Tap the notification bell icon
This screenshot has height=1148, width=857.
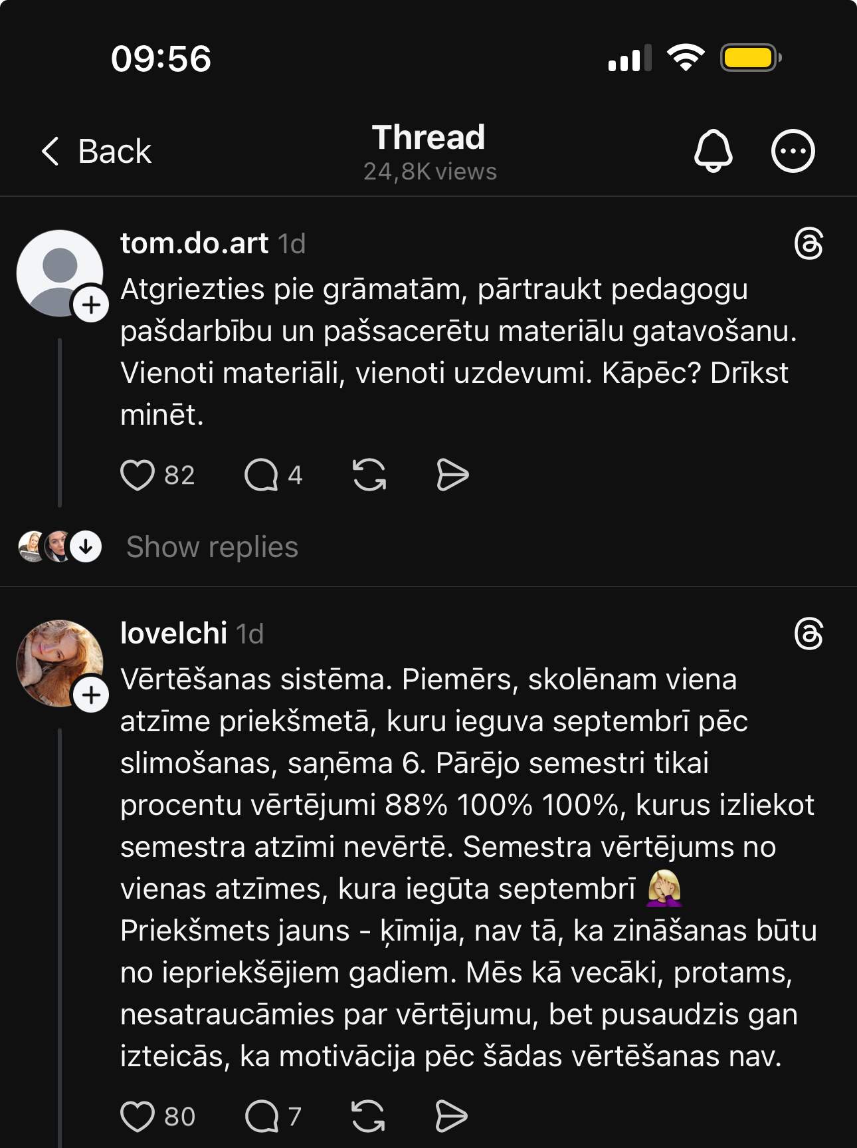713,151
